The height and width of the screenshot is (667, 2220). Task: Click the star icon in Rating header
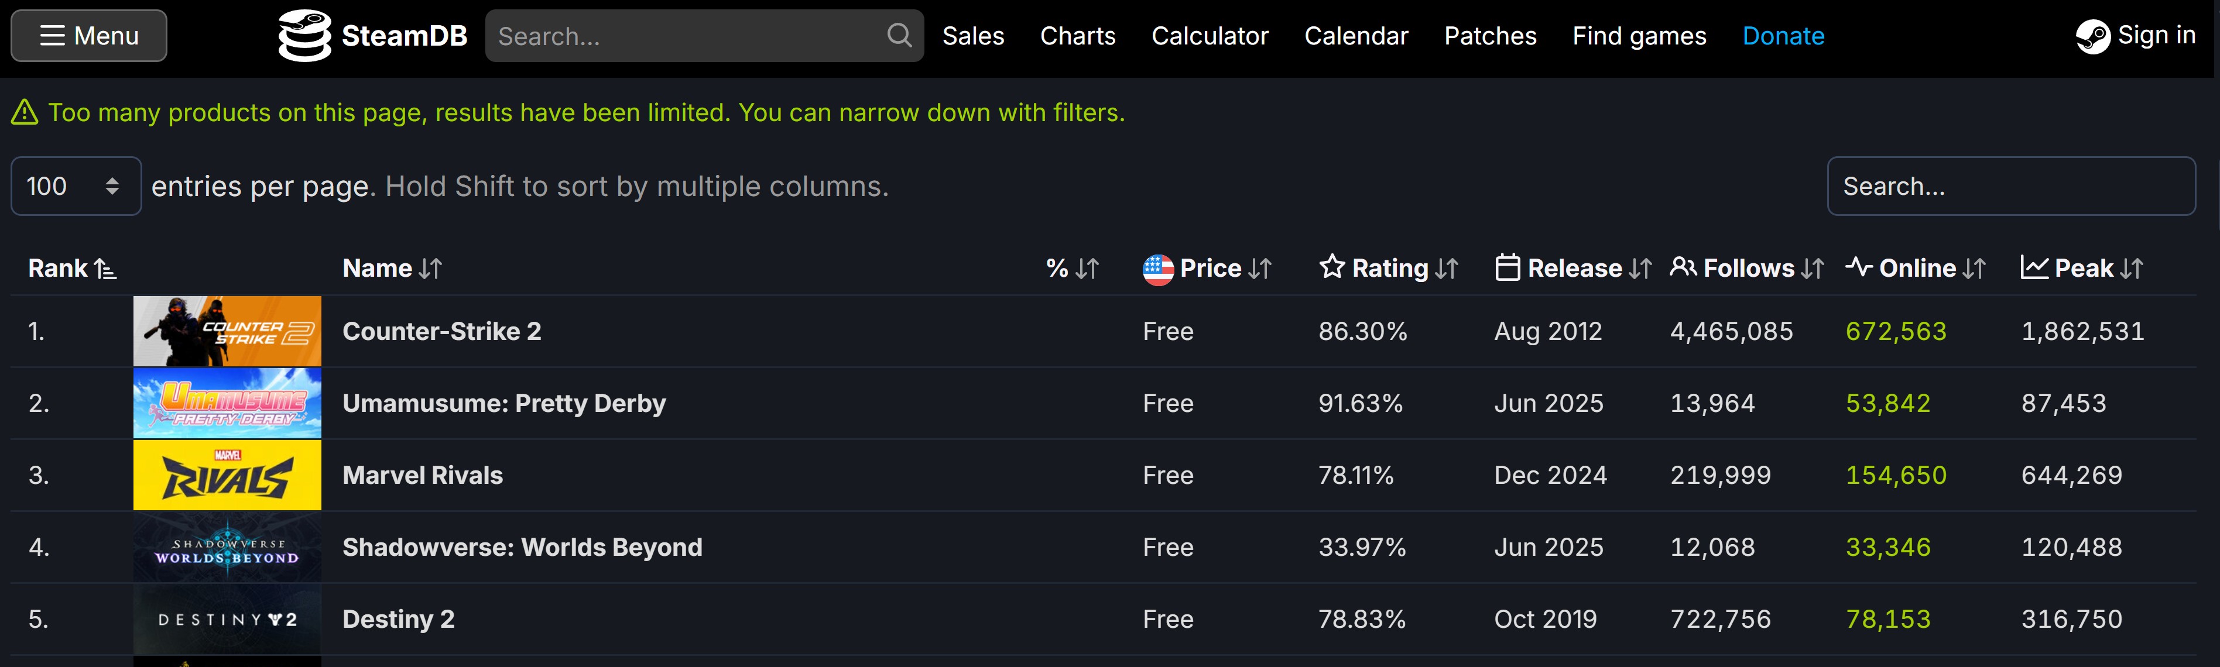point(1331,267)
